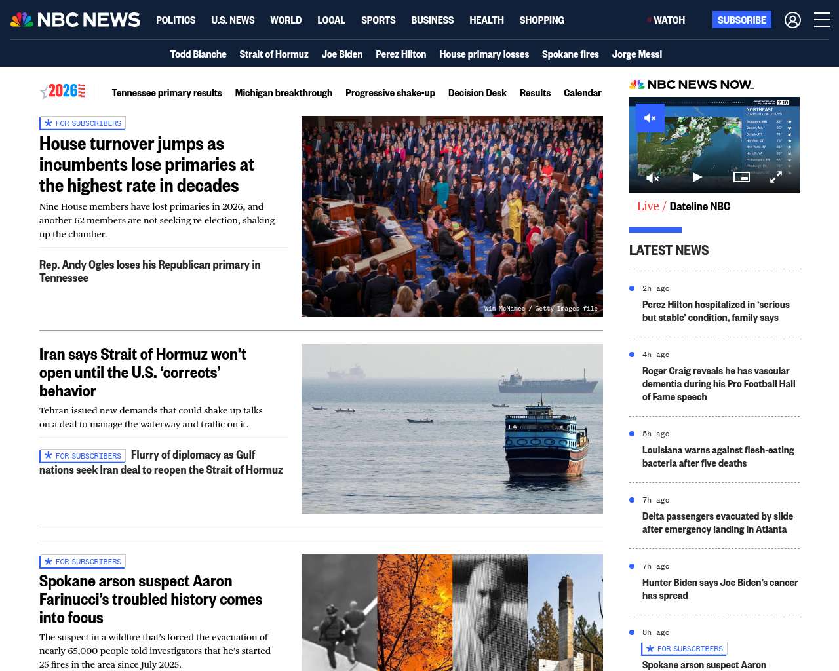Click the For Subscribers badge above Spokane arson headline
Viewport: 839px width, 671px height.
coord(83,562)
